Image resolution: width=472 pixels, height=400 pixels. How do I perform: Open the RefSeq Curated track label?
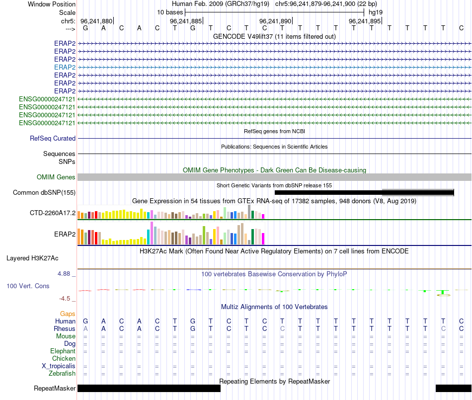click(x=53, y=139)
